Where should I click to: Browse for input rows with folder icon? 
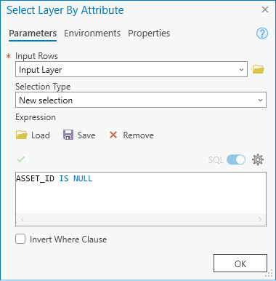(259, 69)
